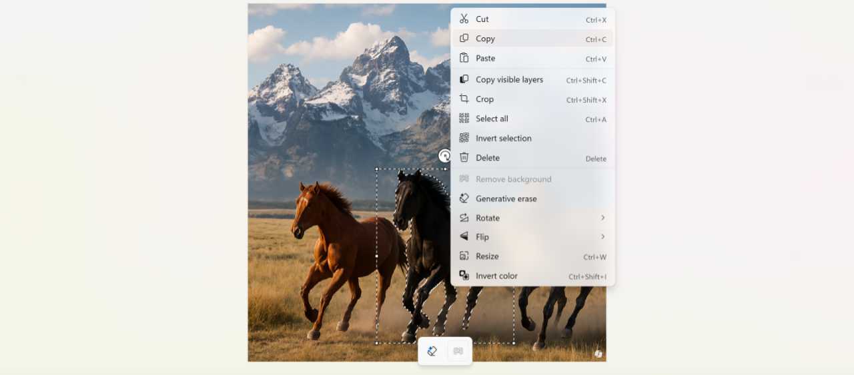854x375 pixels.
Task: Click generative erase button in floating toolbar
Action: pos(432,351)
